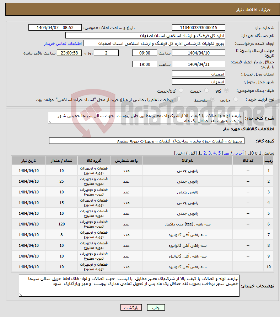Click the remaining days field showing 2
280x317 pixels.
click(x=106, y=53)
